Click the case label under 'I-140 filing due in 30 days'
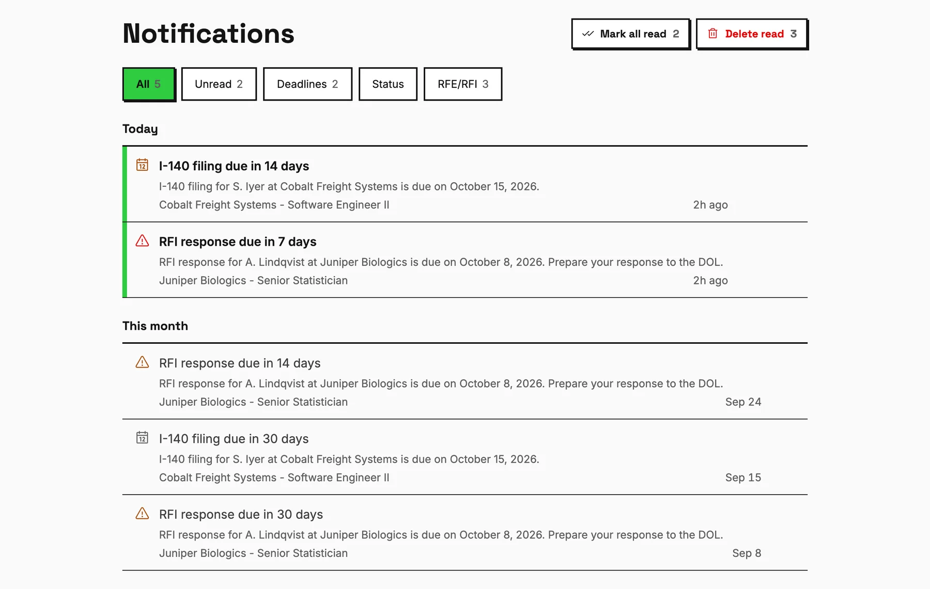 pos(274,477)
